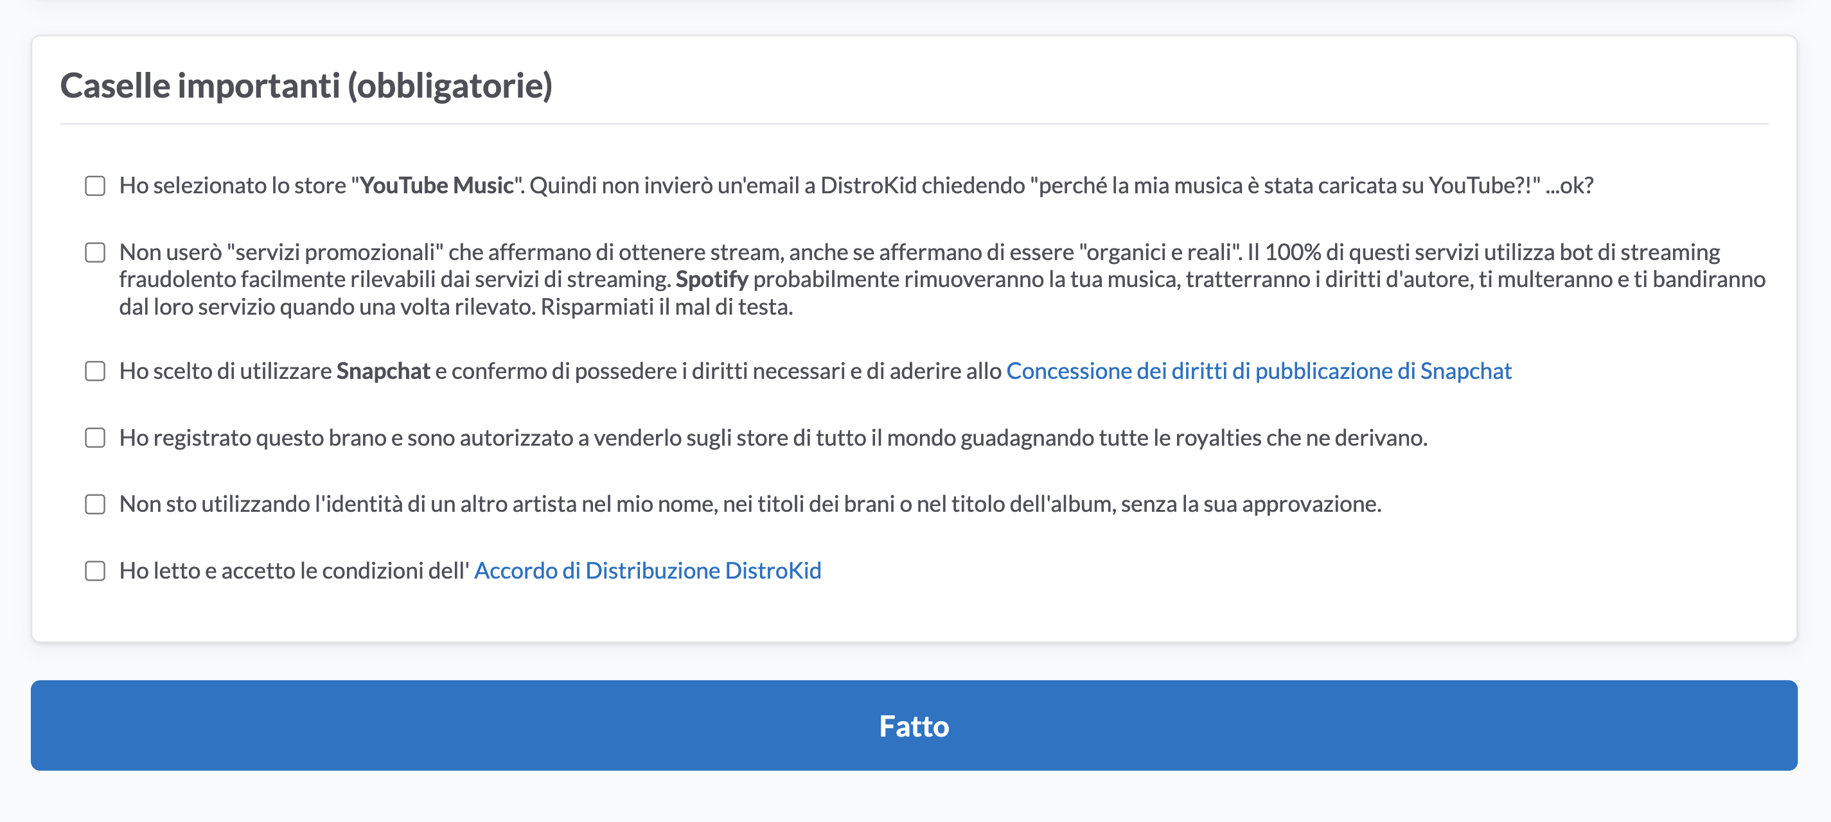Click the text 'Ho scelto di utilizzare'
This screenshot has height=822, width=1831.
(x=226, y=371)
